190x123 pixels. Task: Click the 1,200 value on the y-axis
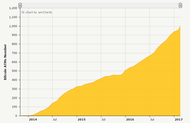[x=13, y=8]
